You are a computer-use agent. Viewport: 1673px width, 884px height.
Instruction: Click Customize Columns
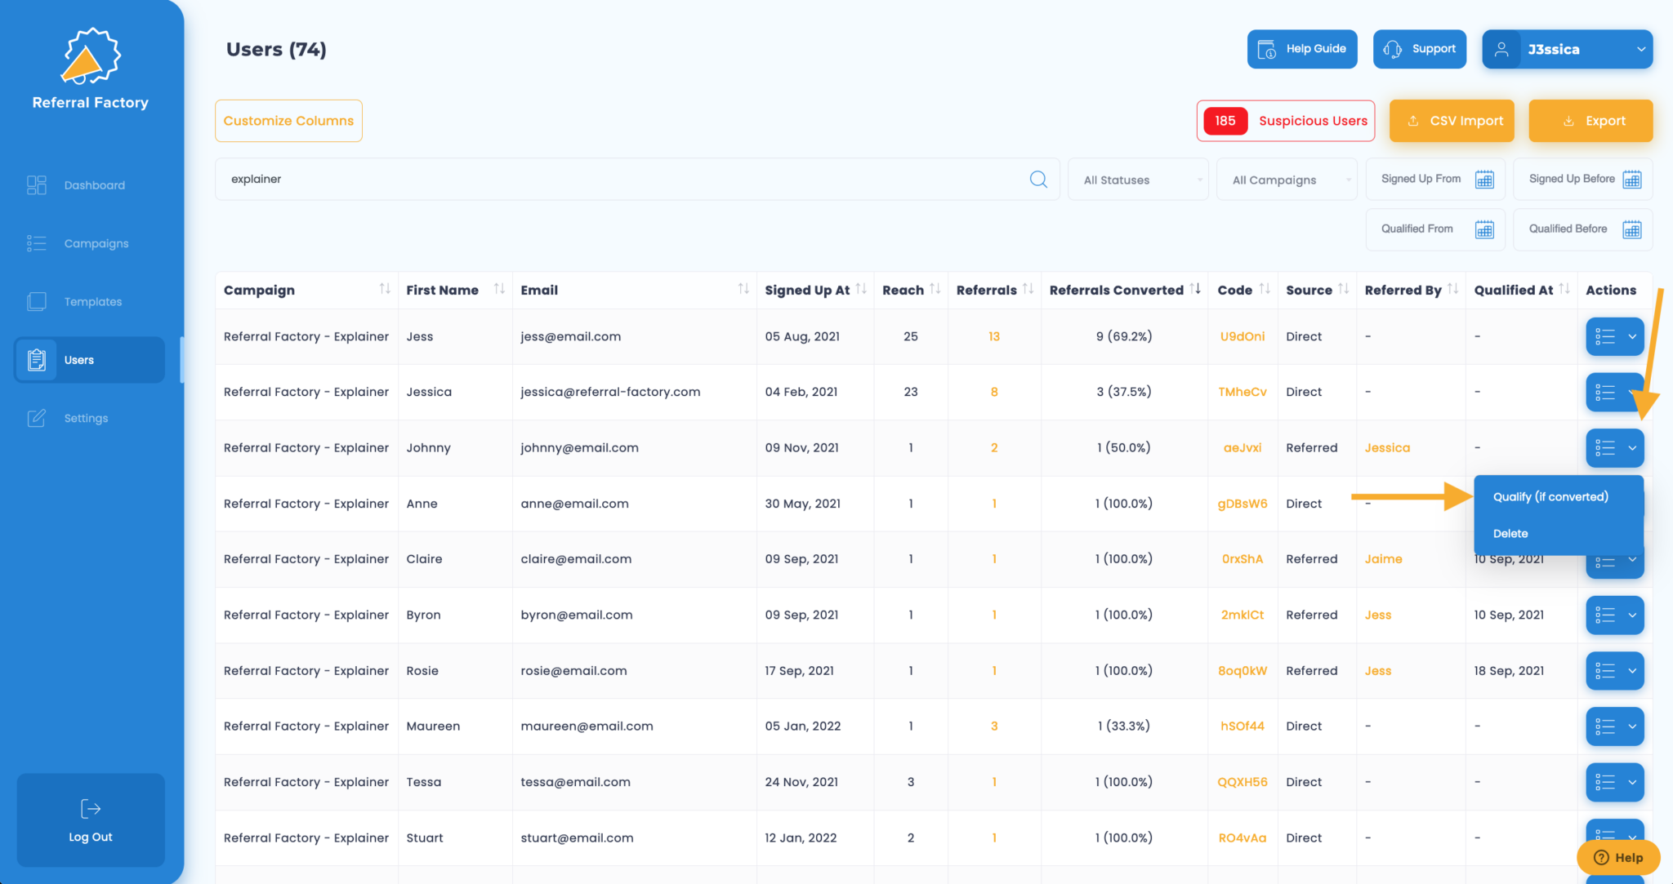pyautogui.click(x=288, y=121)
